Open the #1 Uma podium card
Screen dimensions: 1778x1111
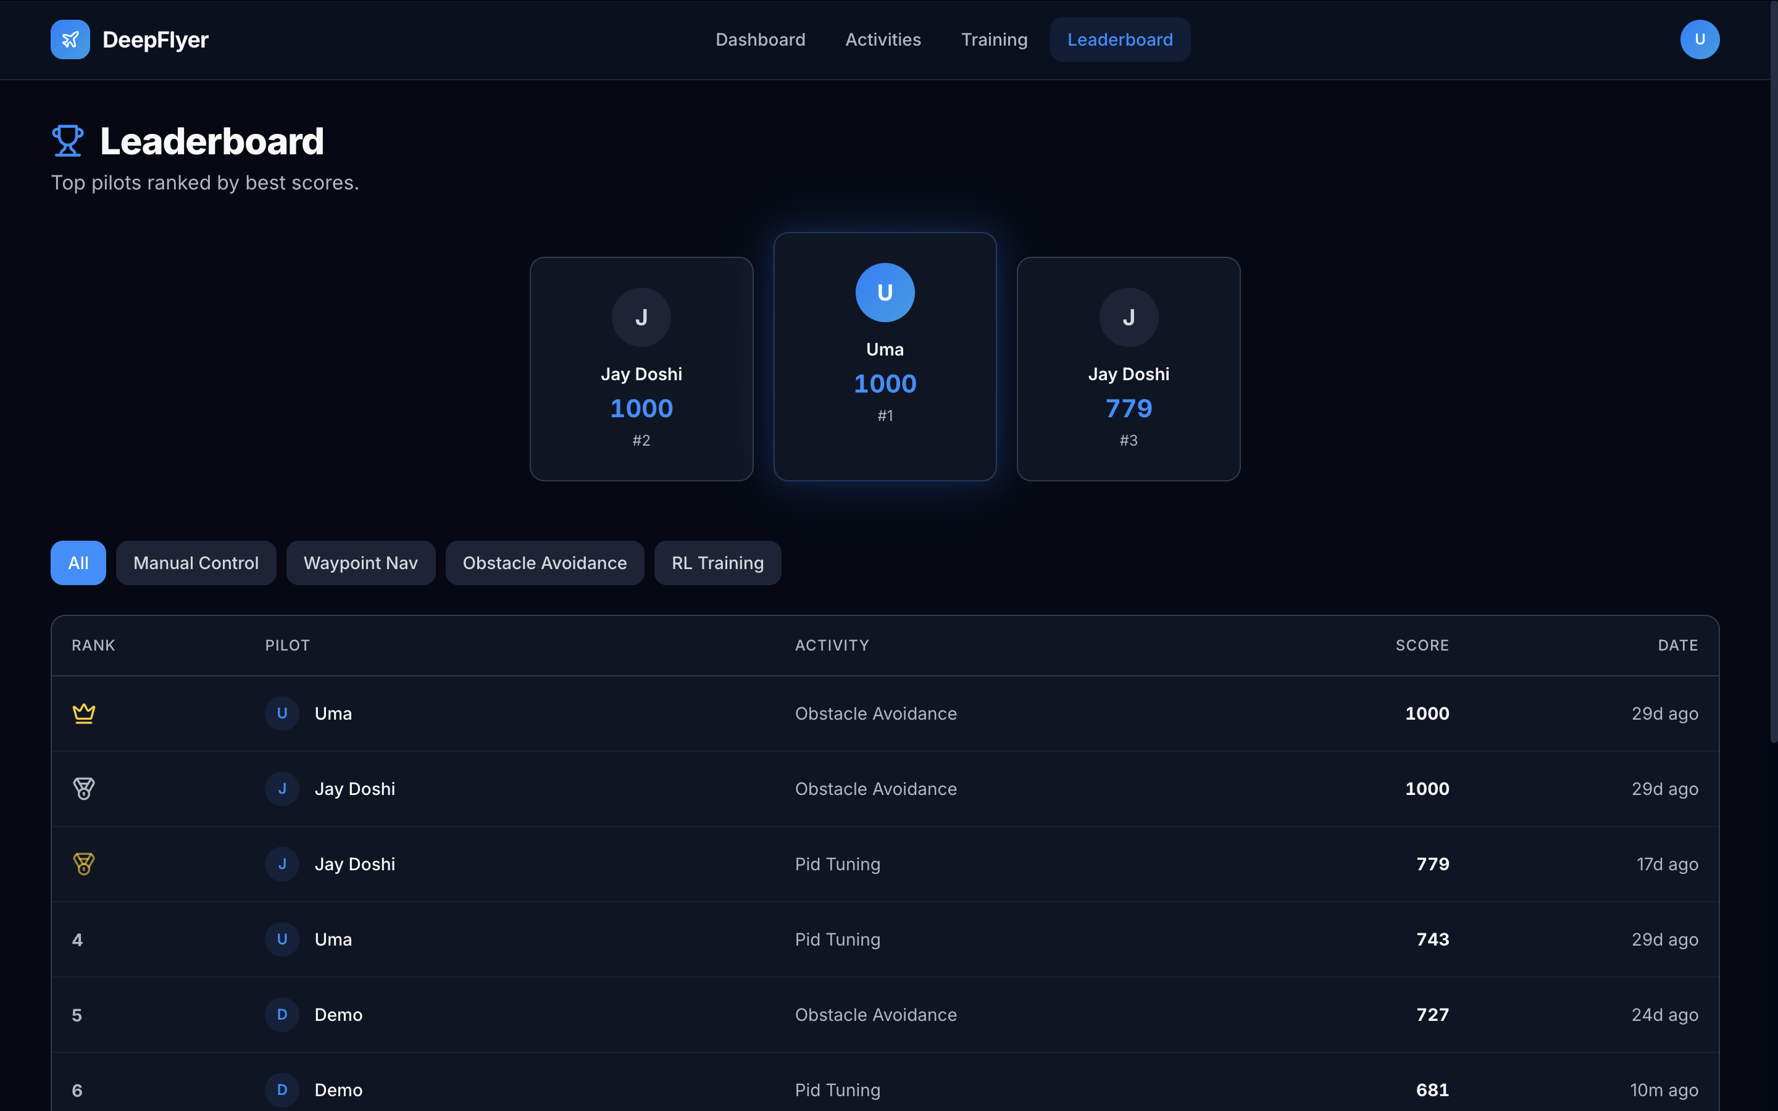pyautogui.click(x=885, y=356)
